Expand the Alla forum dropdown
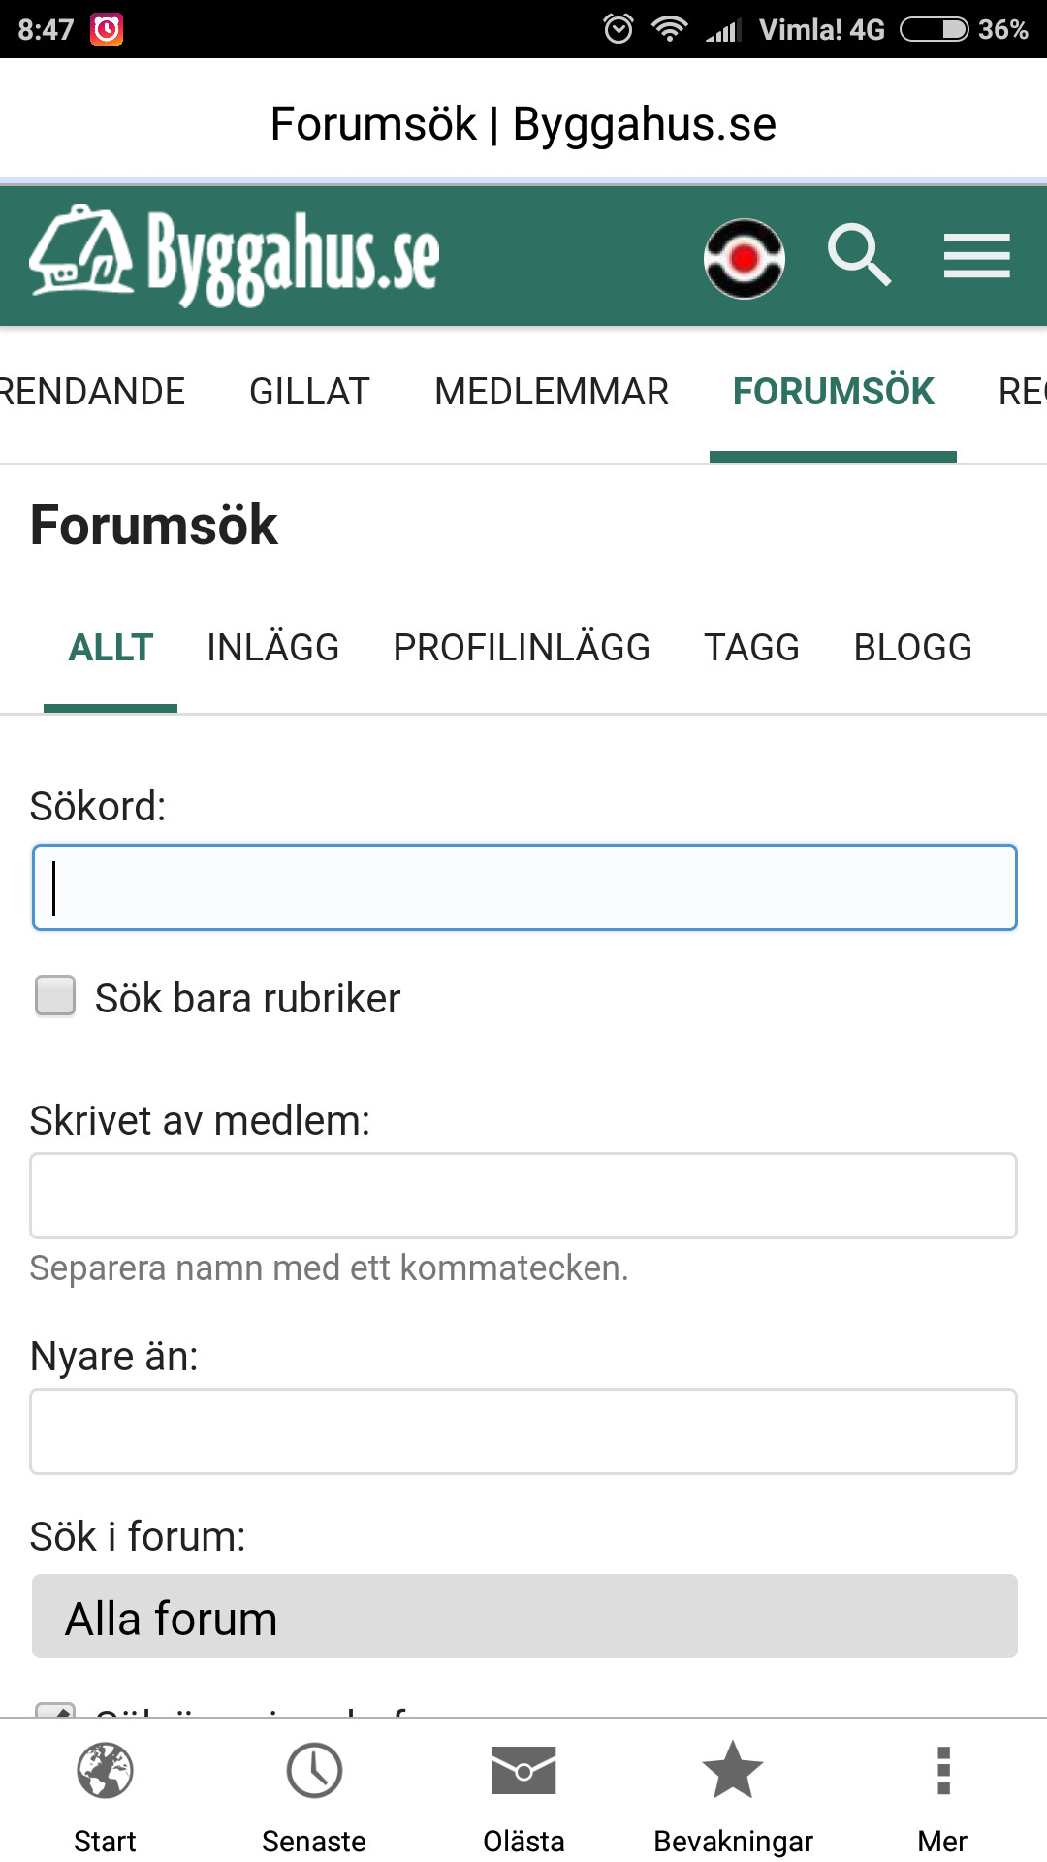 tap(523, 1617)
